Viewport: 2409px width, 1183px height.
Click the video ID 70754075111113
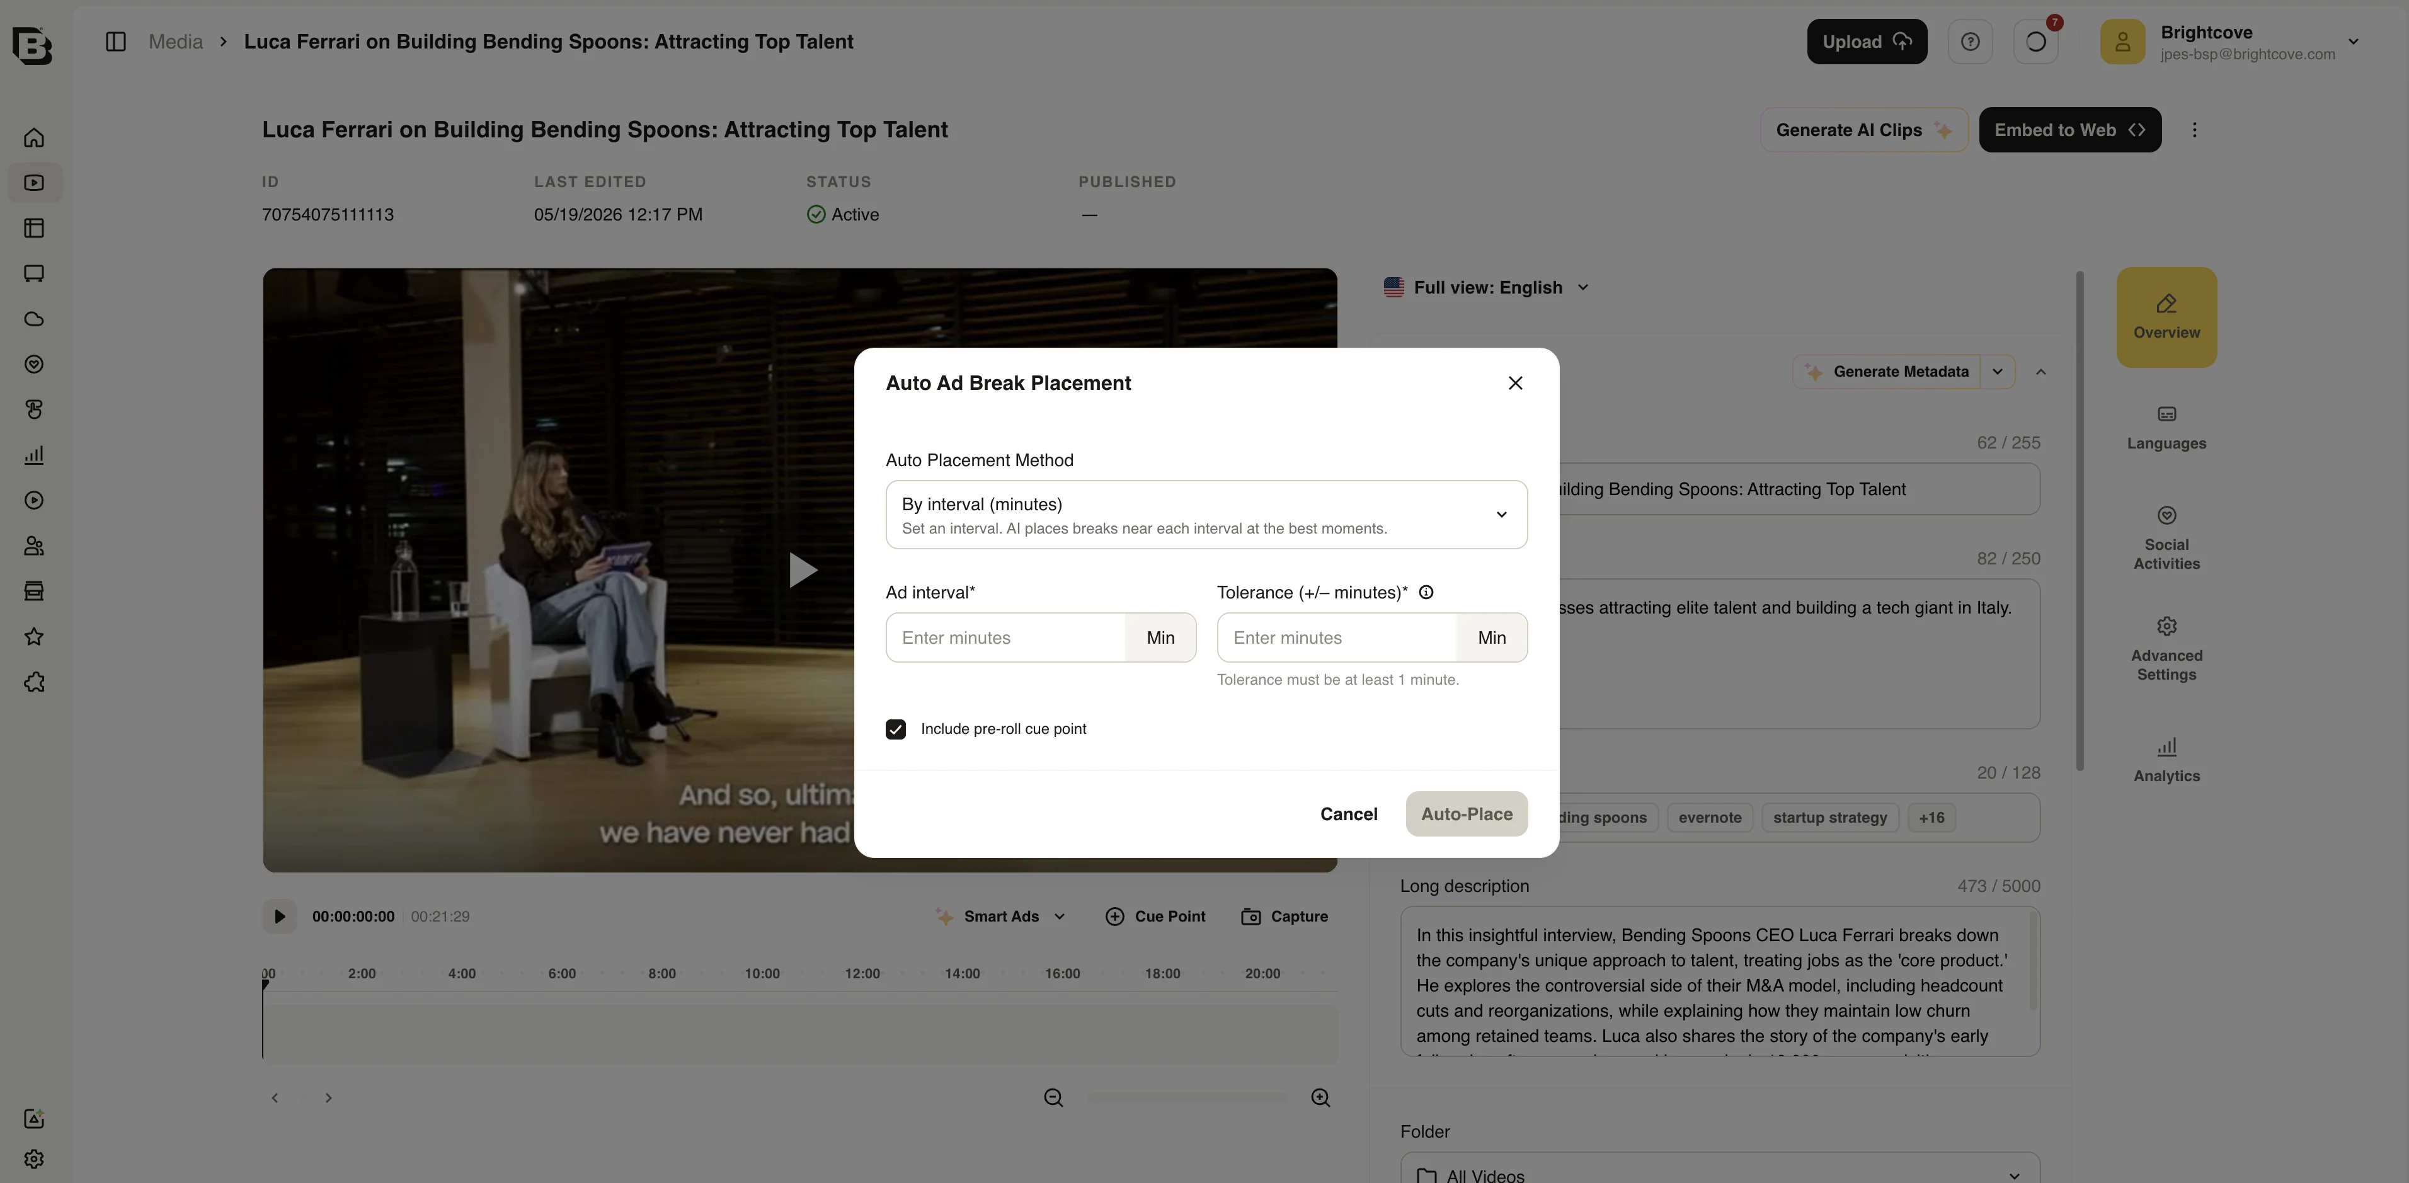pyautogui.click(x=328, y=215)
